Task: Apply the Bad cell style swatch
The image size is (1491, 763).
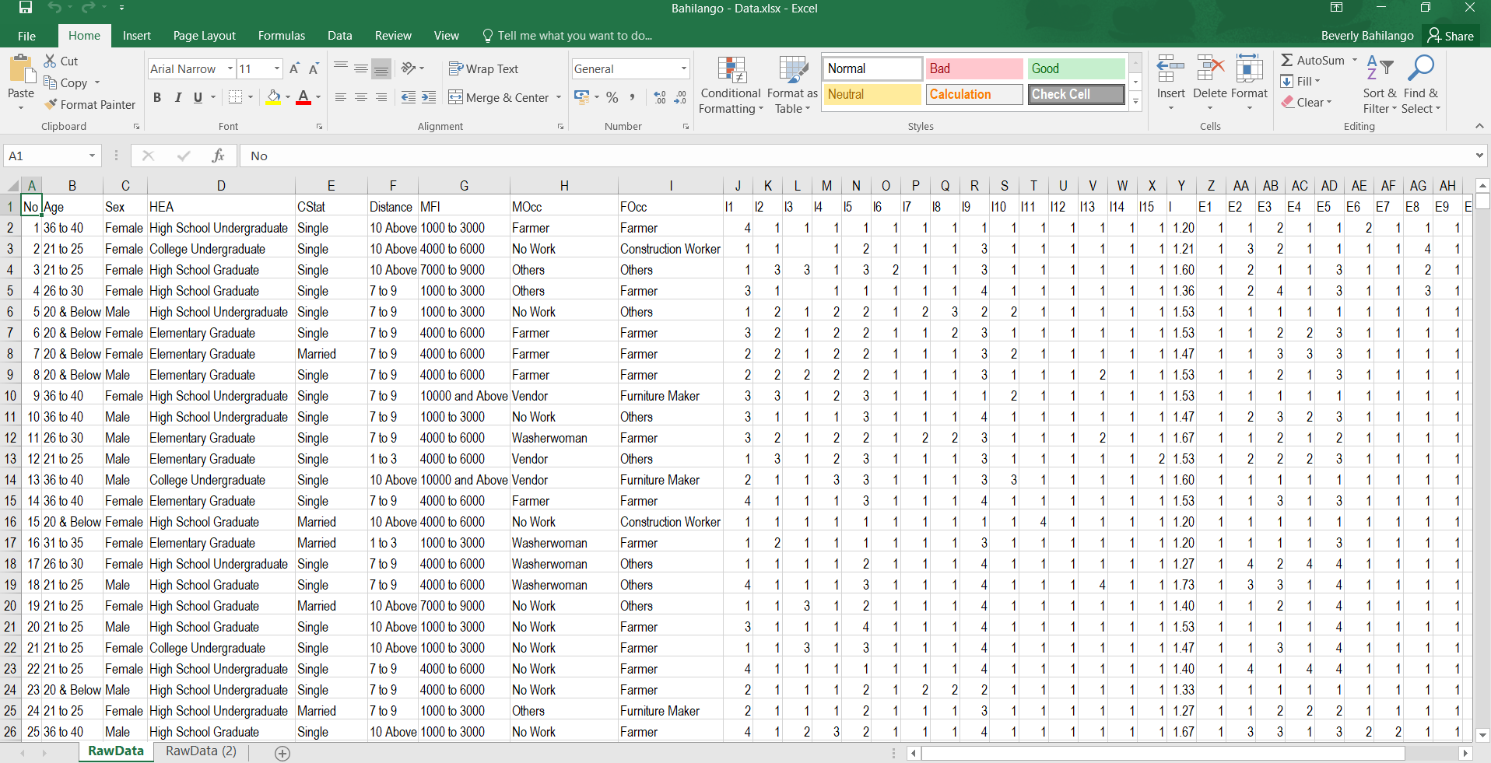Action: point(974,68)
